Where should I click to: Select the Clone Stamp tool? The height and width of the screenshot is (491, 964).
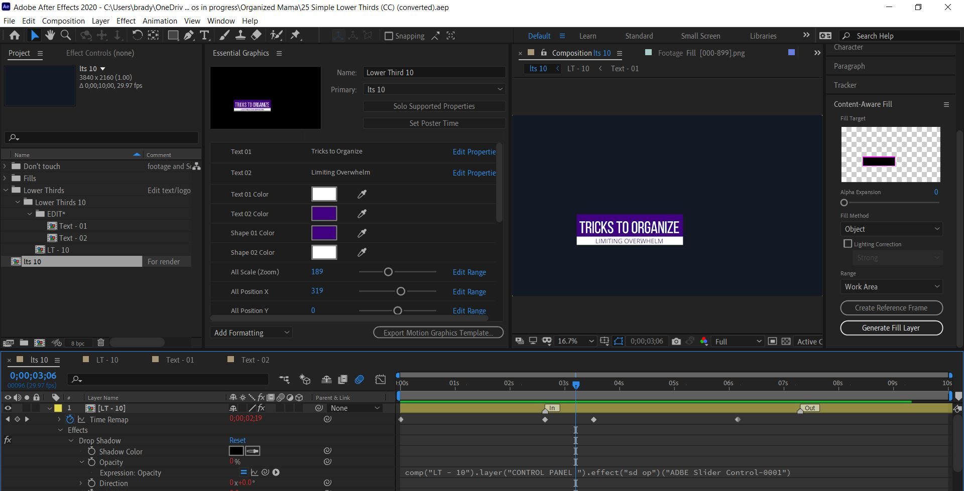pyautogui.click(x=240, y=35)
